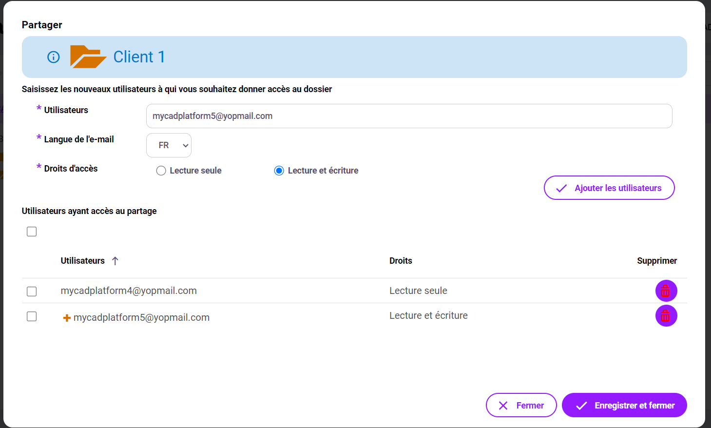Delete mycadplatform4@yopmail.com with trash icon
The height and width of the screenshot is (428, 711).
[666, 291]
